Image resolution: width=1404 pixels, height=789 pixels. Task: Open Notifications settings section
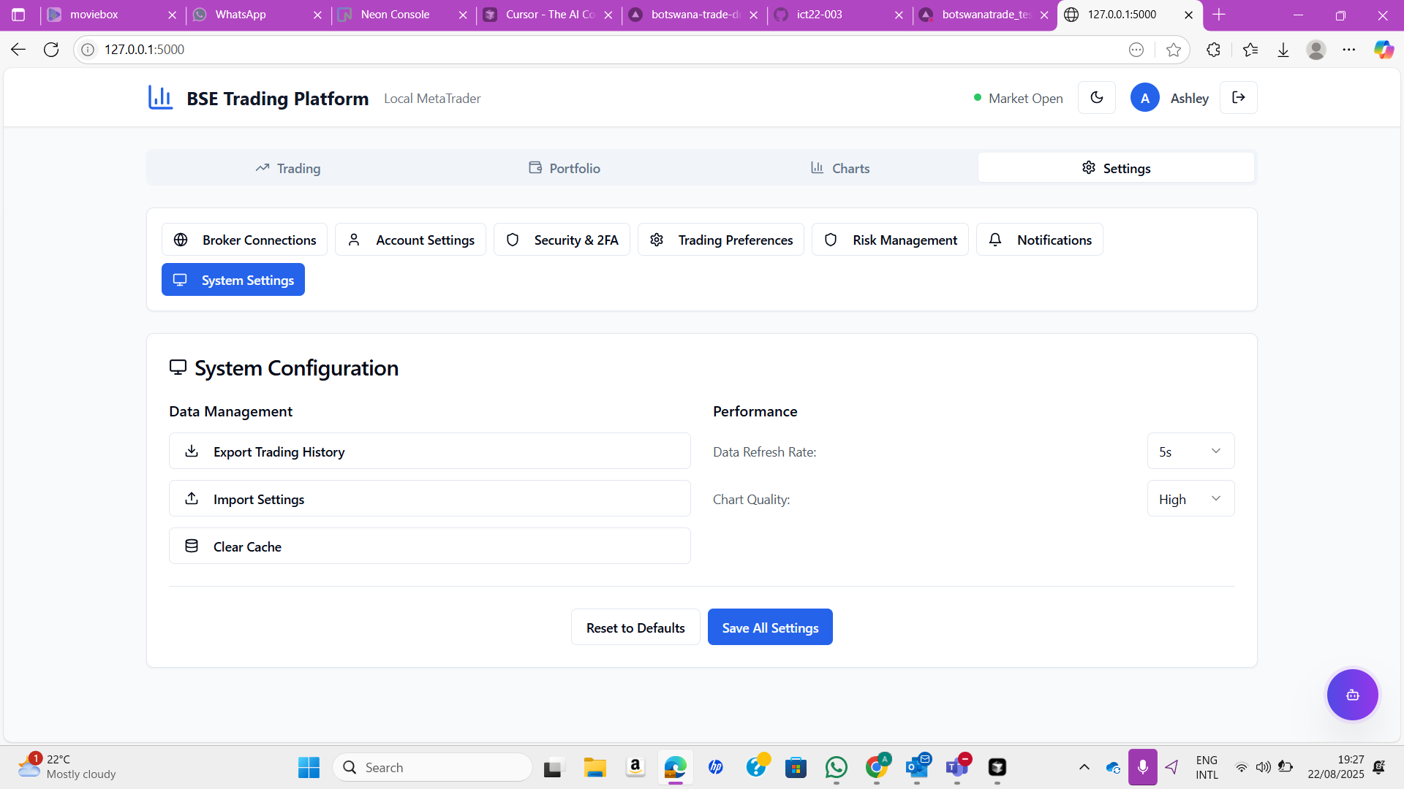pos(1039,240)
